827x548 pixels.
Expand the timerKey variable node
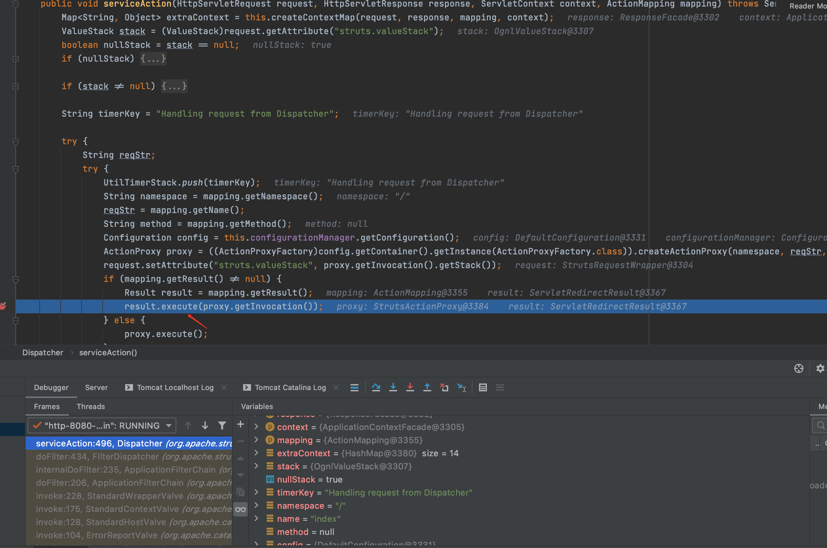[x=257, y=492]
